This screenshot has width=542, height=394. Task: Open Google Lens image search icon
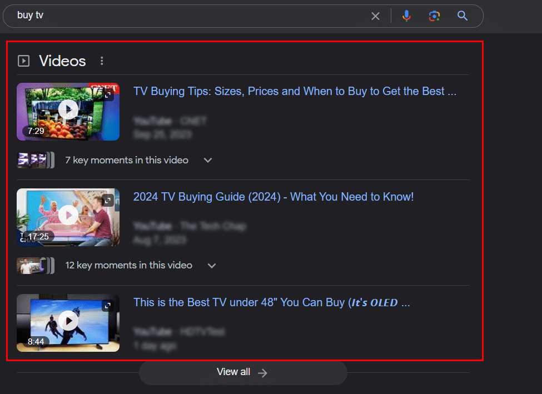click(x=435, y=16)
